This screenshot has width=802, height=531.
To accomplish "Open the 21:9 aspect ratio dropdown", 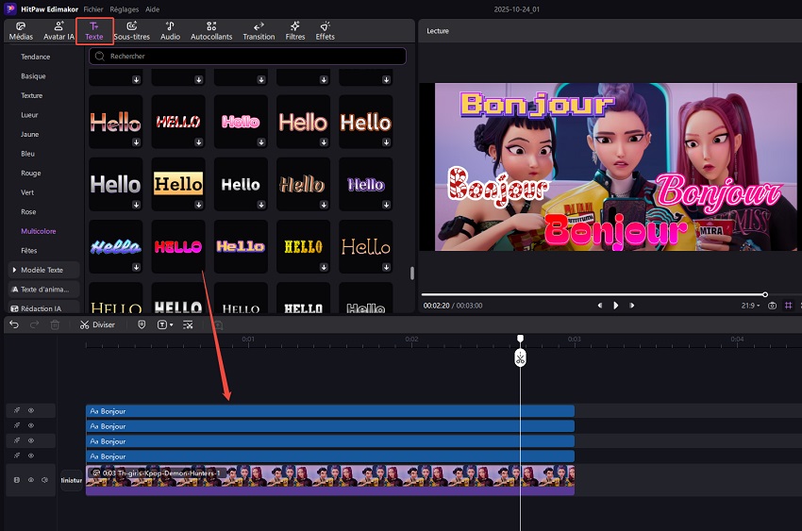I will click(750, 306).
